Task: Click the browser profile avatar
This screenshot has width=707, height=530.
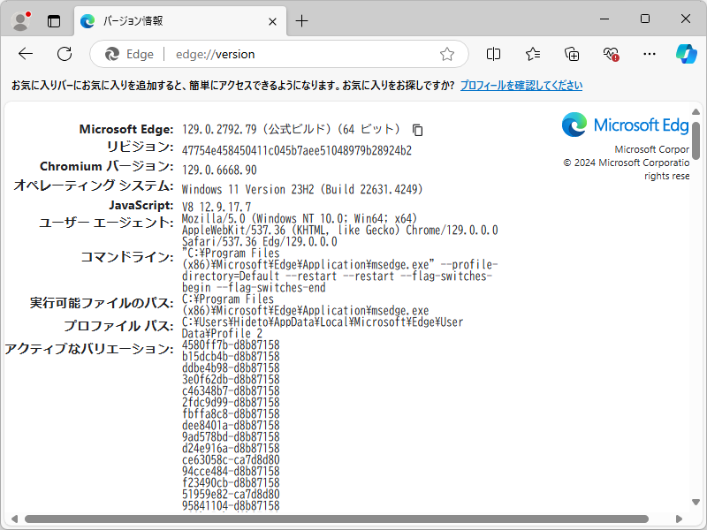Action: (19, 19)
